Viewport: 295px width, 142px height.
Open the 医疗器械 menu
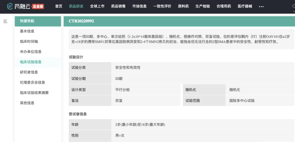(245, 6)
